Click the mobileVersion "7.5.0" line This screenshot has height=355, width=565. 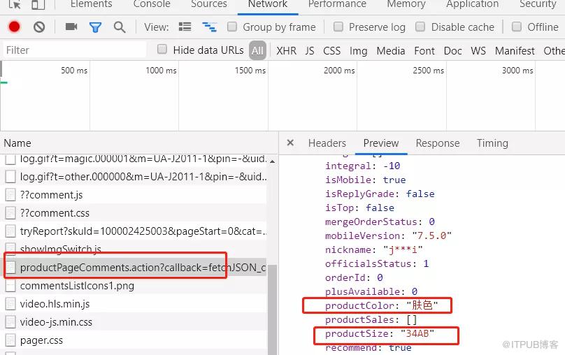[388, 236]
